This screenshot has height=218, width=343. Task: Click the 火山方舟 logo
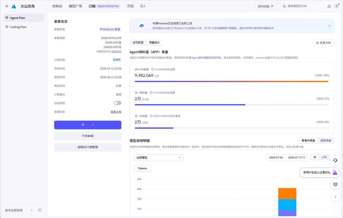click(23, 6)
